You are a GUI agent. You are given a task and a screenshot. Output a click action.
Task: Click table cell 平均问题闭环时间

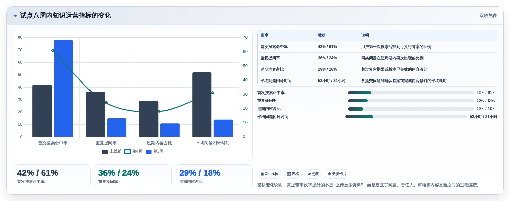276,81
